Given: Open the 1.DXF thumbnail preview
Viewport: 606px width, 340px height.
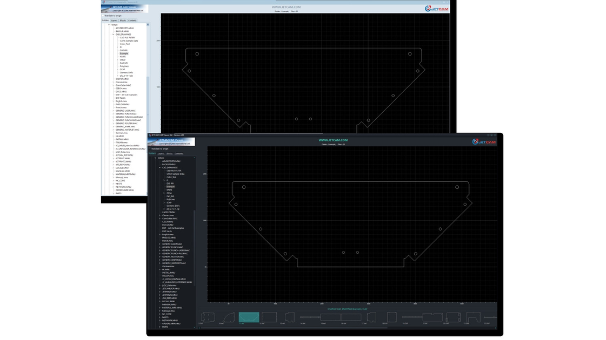Looking at the screenshot, I should click(x=208, y=317).
